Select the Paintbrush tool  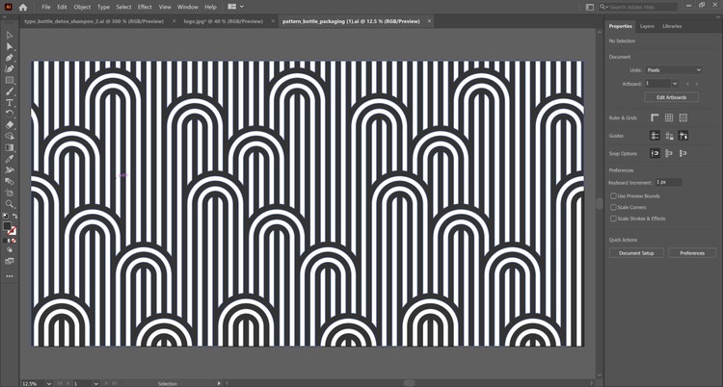[10, 91]
